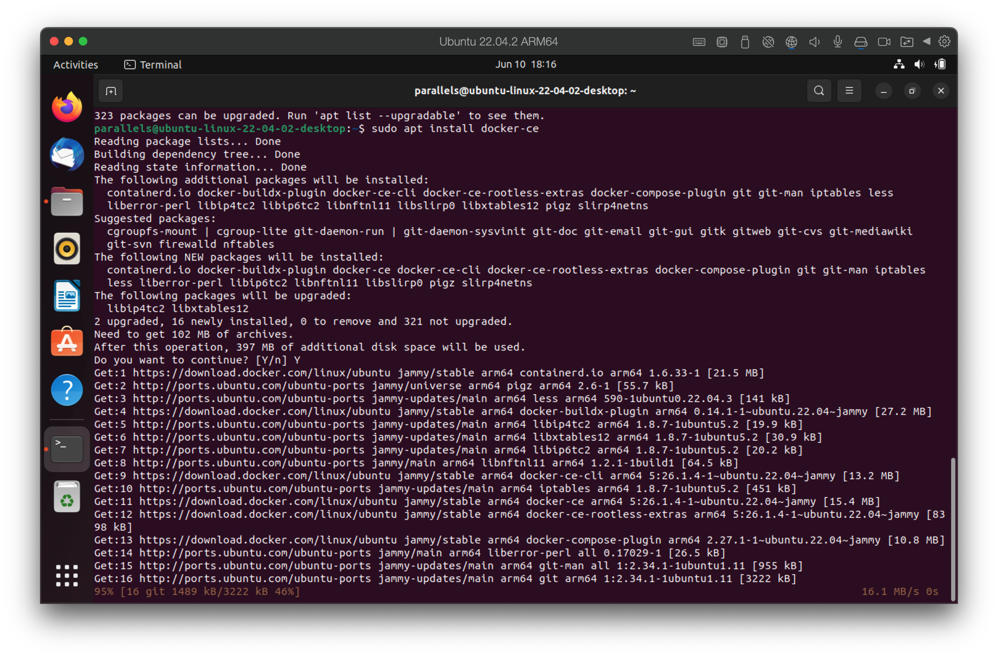Viewport: 998px width, 657px height.
Task: Click 'The following packages will be upgraded:' line
Action: pyautogui.click(x=223, y=296)
